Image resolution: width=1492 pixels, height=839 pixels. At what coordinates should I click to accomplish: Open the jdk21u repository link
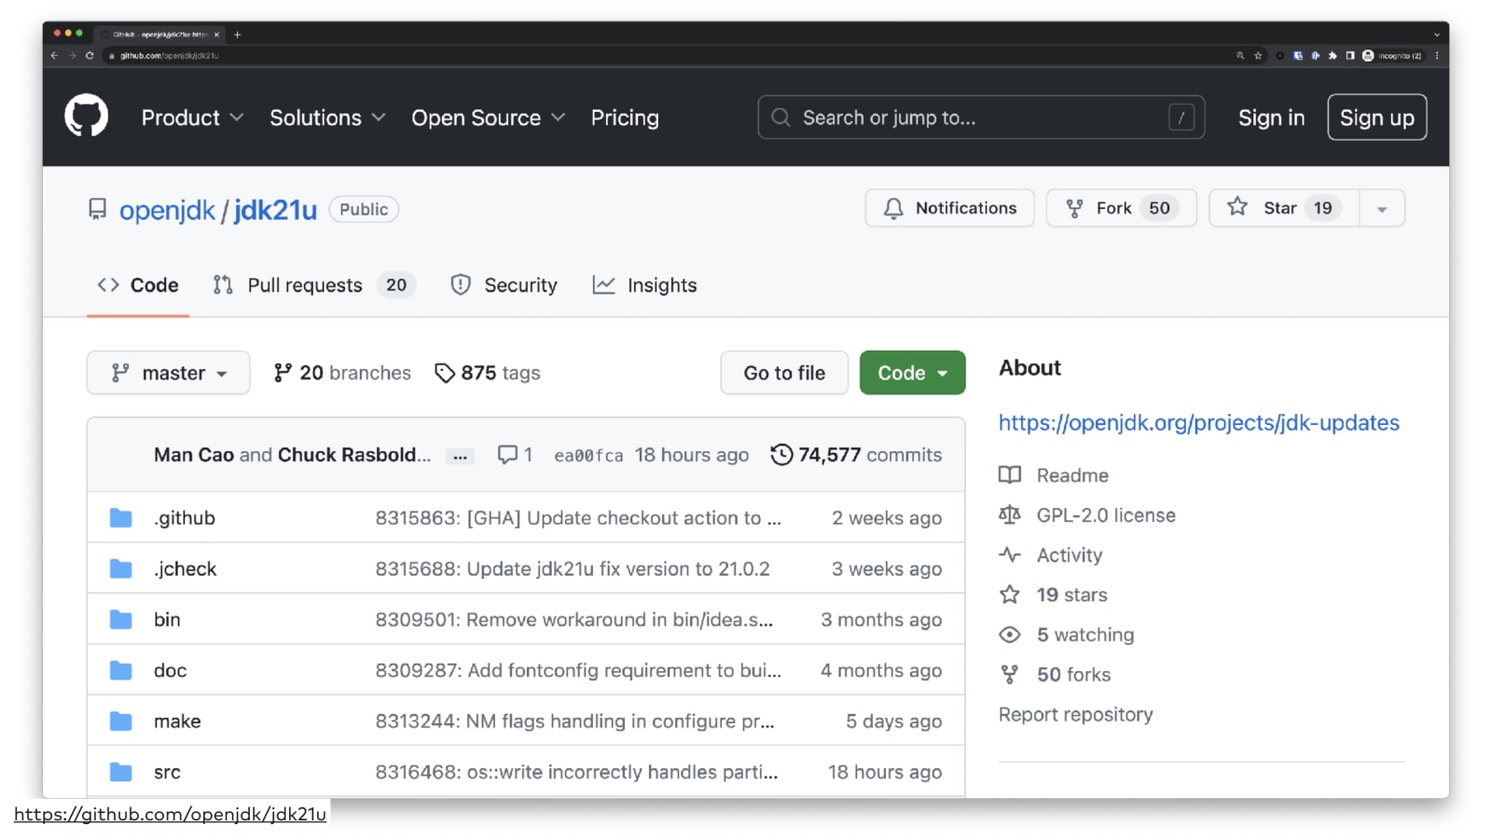(x=275, y=210)
